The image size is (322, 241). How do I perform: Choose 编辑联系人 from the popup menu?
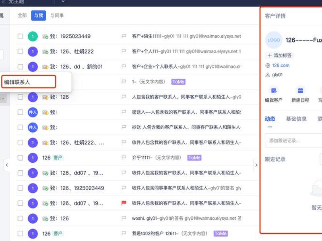click(29, 82)
